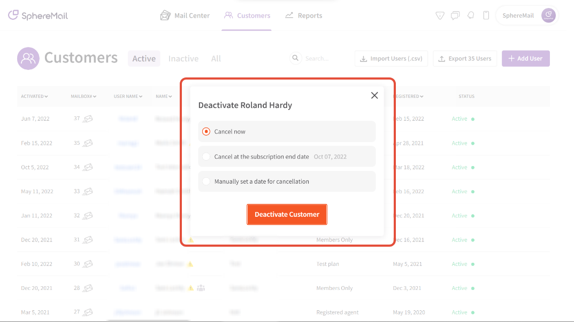The width and height of the screenshot is (574, 322).
Task: Open mailbox 32 envelope icon
Action: (88, 216)
